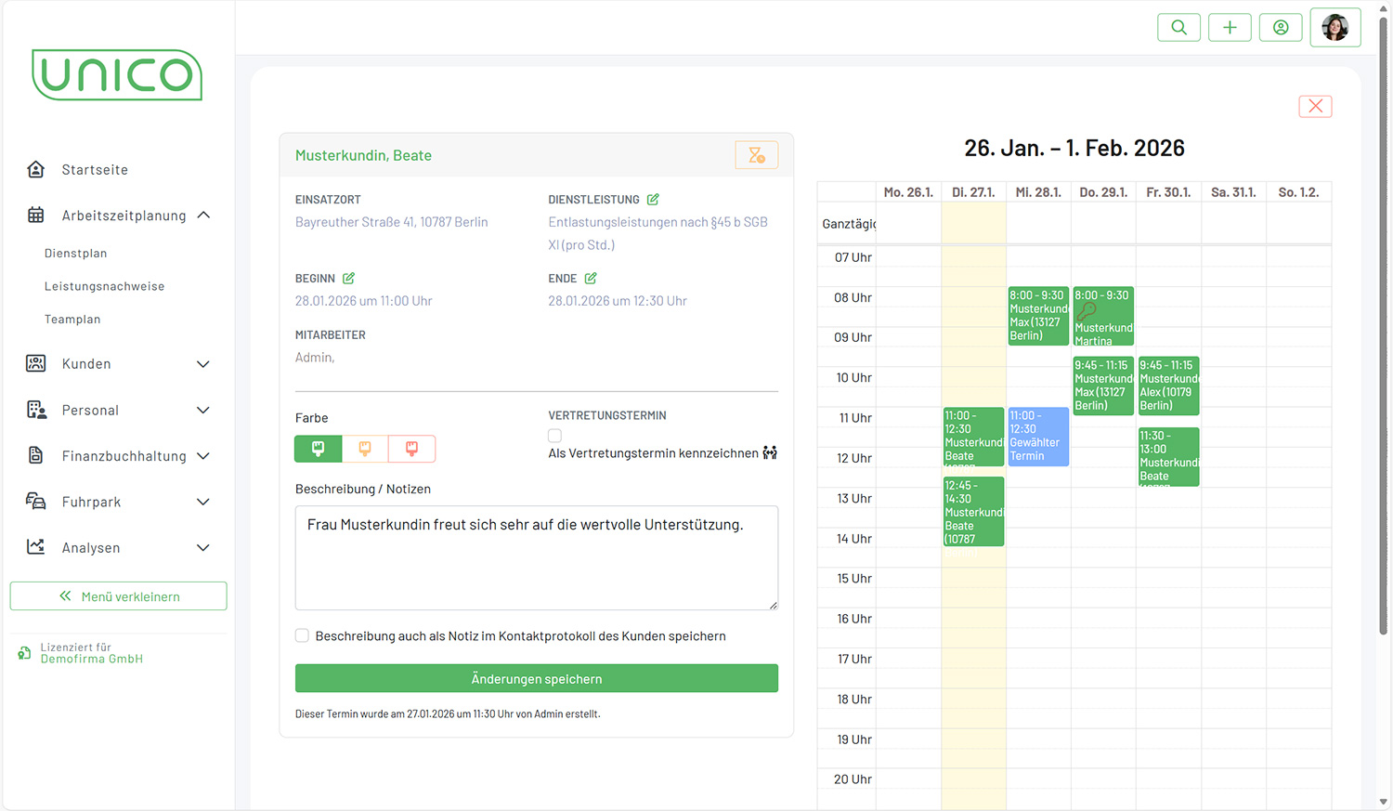Click the search magnifier icon in header
Image resolution: width=1393 pixels, height=811 pixels.
pyautogui.click(x=1178, y=28)
